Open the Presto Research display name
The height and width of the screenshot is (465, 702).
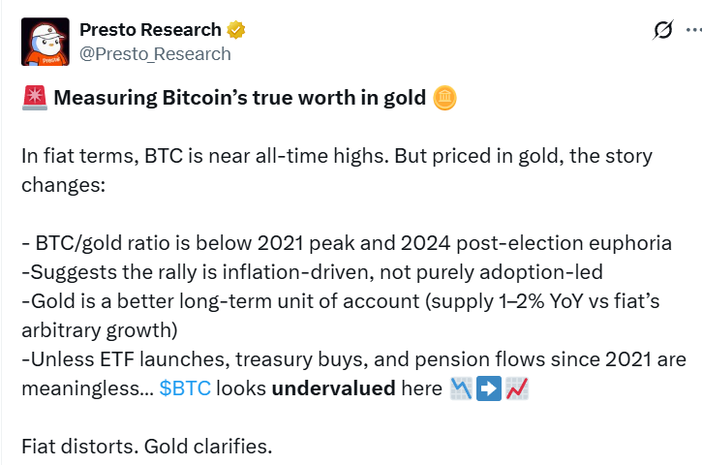click(x=150, y=30)
